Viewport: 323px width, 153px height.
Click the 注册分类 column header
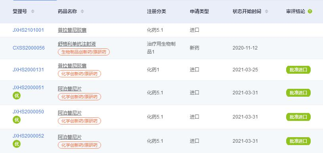pyautogui.click(x=157, y=11)
